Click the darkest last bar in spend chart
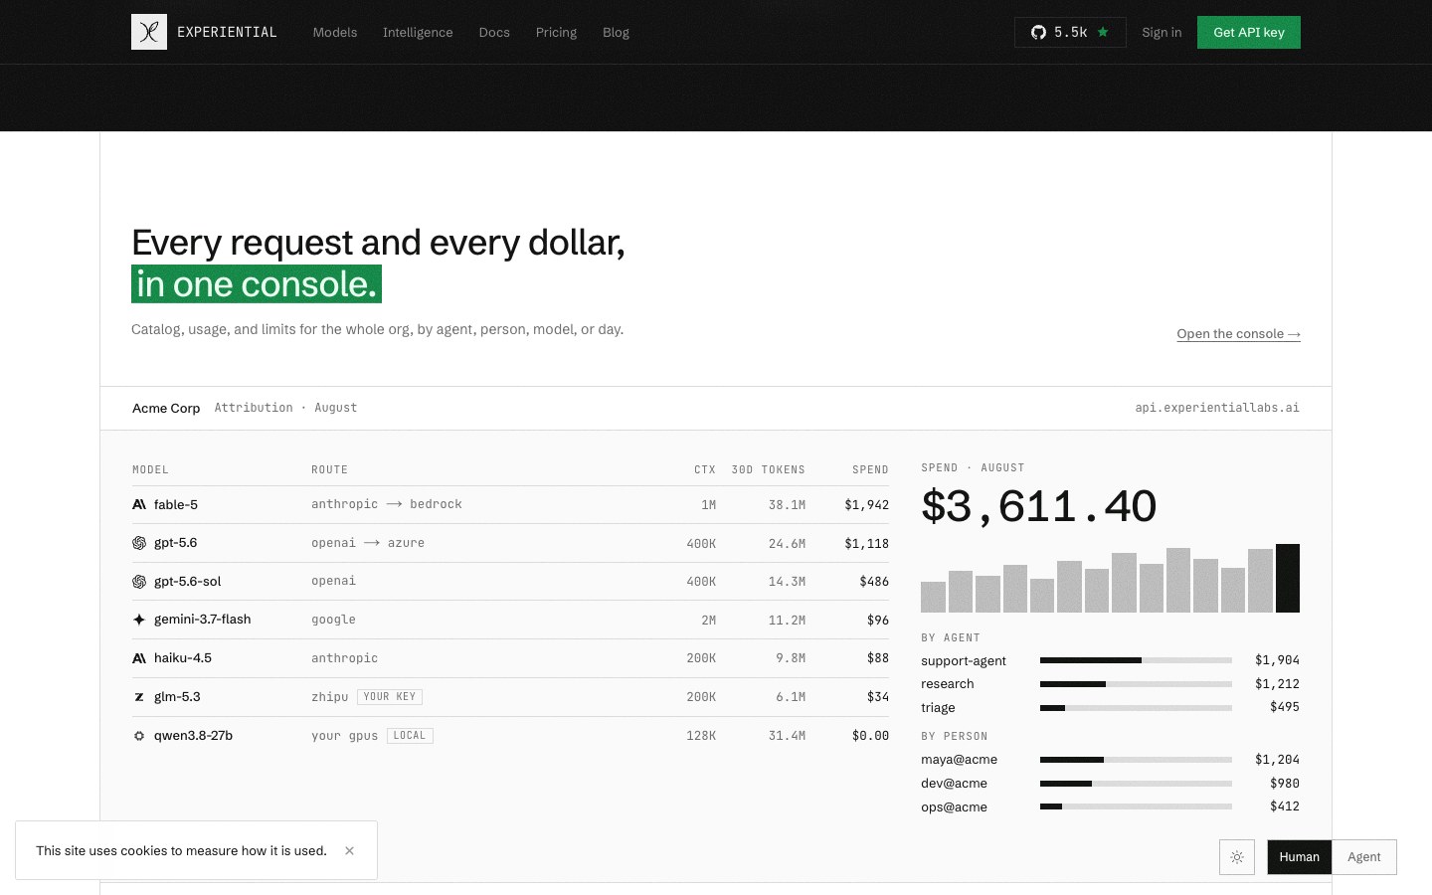This screenshot has width=1432, height=895. coord(1288,578)
